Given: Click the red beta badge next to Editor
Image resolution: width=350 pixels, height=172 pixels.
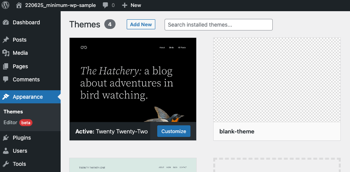Looking at the screenshot, I should pos(26,123).
